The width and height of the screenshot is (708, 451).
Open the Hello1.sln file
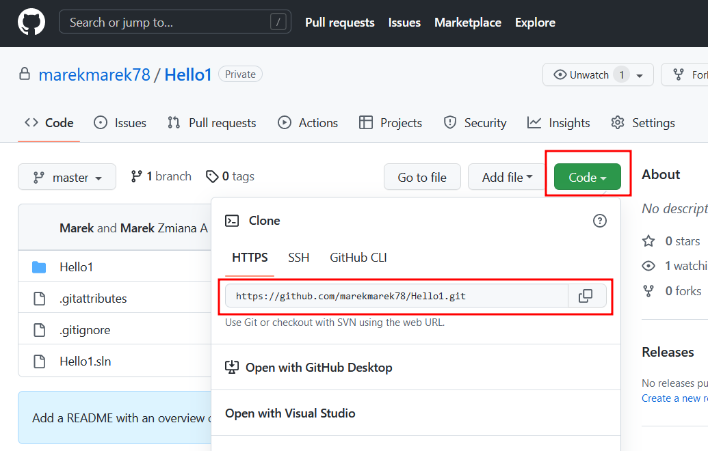pos(85,361)
